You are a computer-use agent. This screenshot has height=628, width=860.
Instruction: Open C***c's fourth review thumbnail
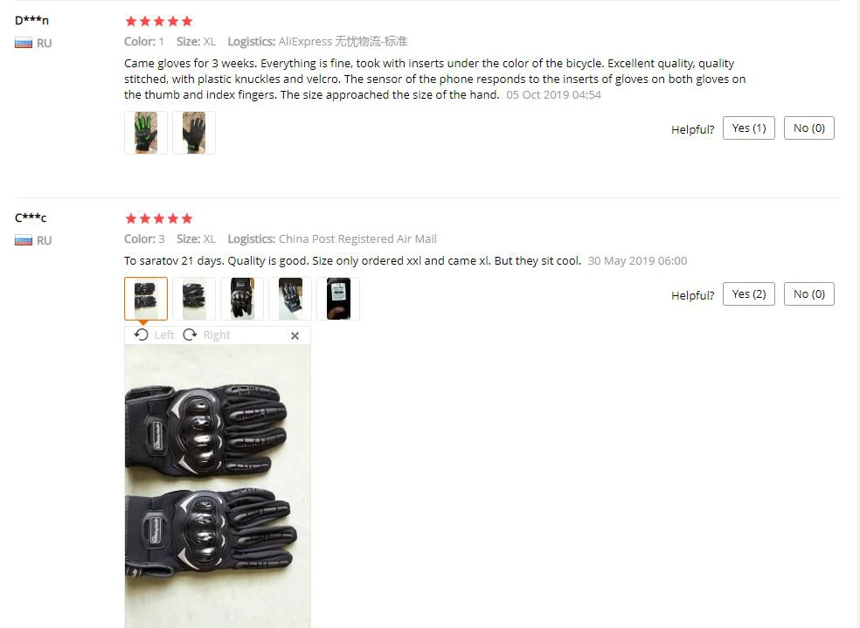[x=290, y=299]
